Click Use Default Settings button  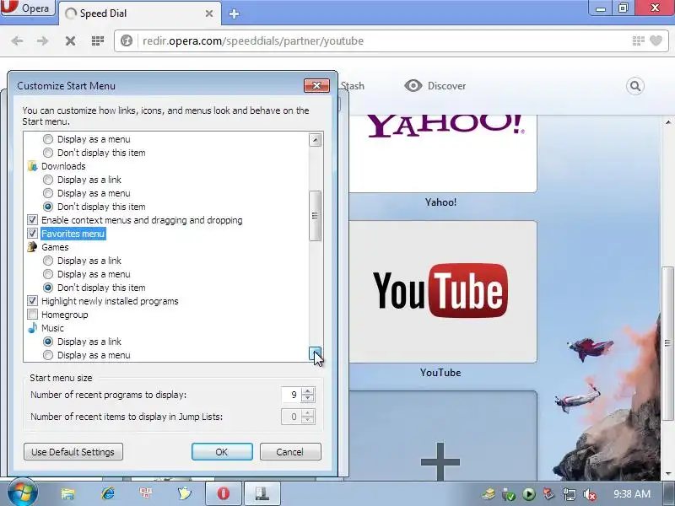[x=73, y=452]
